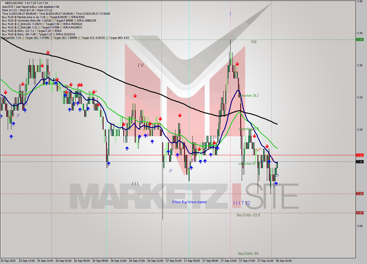Click the '27 Sep 13:00' time axis label
Viewport: 367px width, 264px height.
tap(228, 261)
